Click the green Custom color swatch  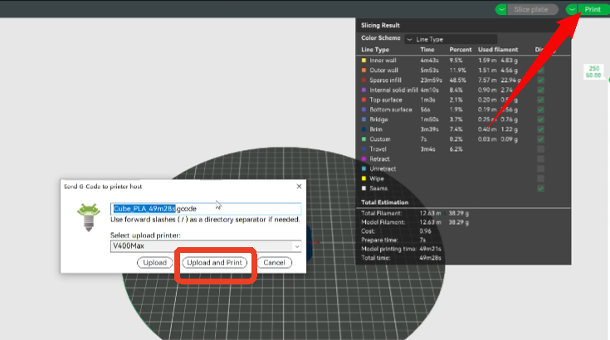pos(364,139)
